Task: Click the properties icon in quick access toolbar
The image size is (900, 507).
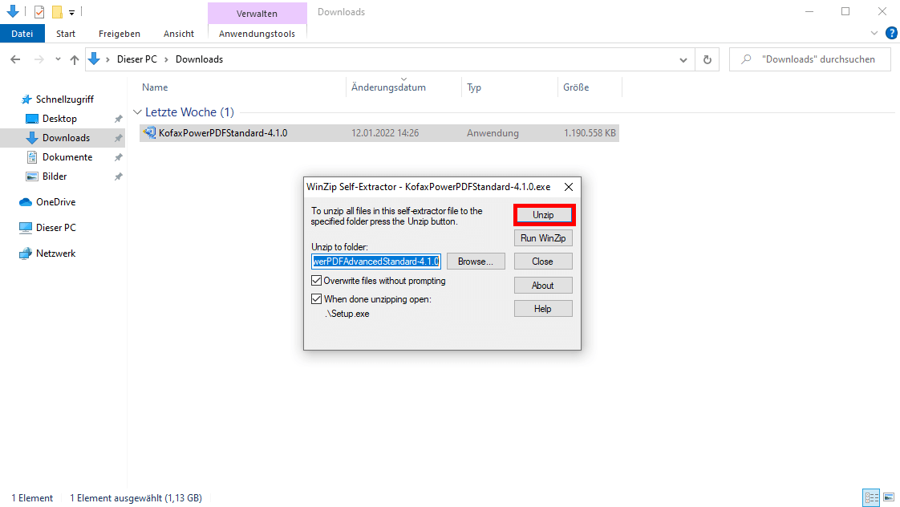Action: coord(39,12)
